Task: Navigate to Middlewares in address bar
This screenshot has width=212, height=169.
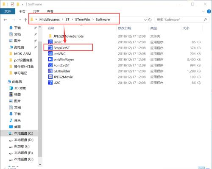Action: coord(50,19)
